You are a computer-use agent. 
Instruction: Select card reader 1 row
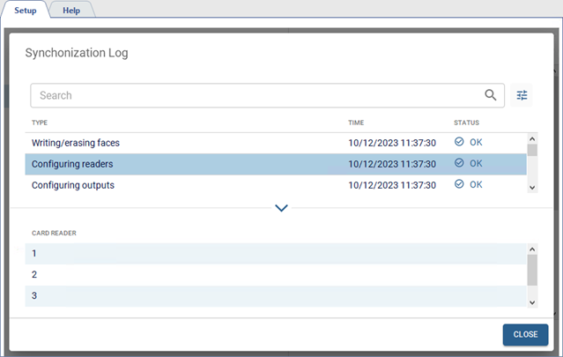264,254
